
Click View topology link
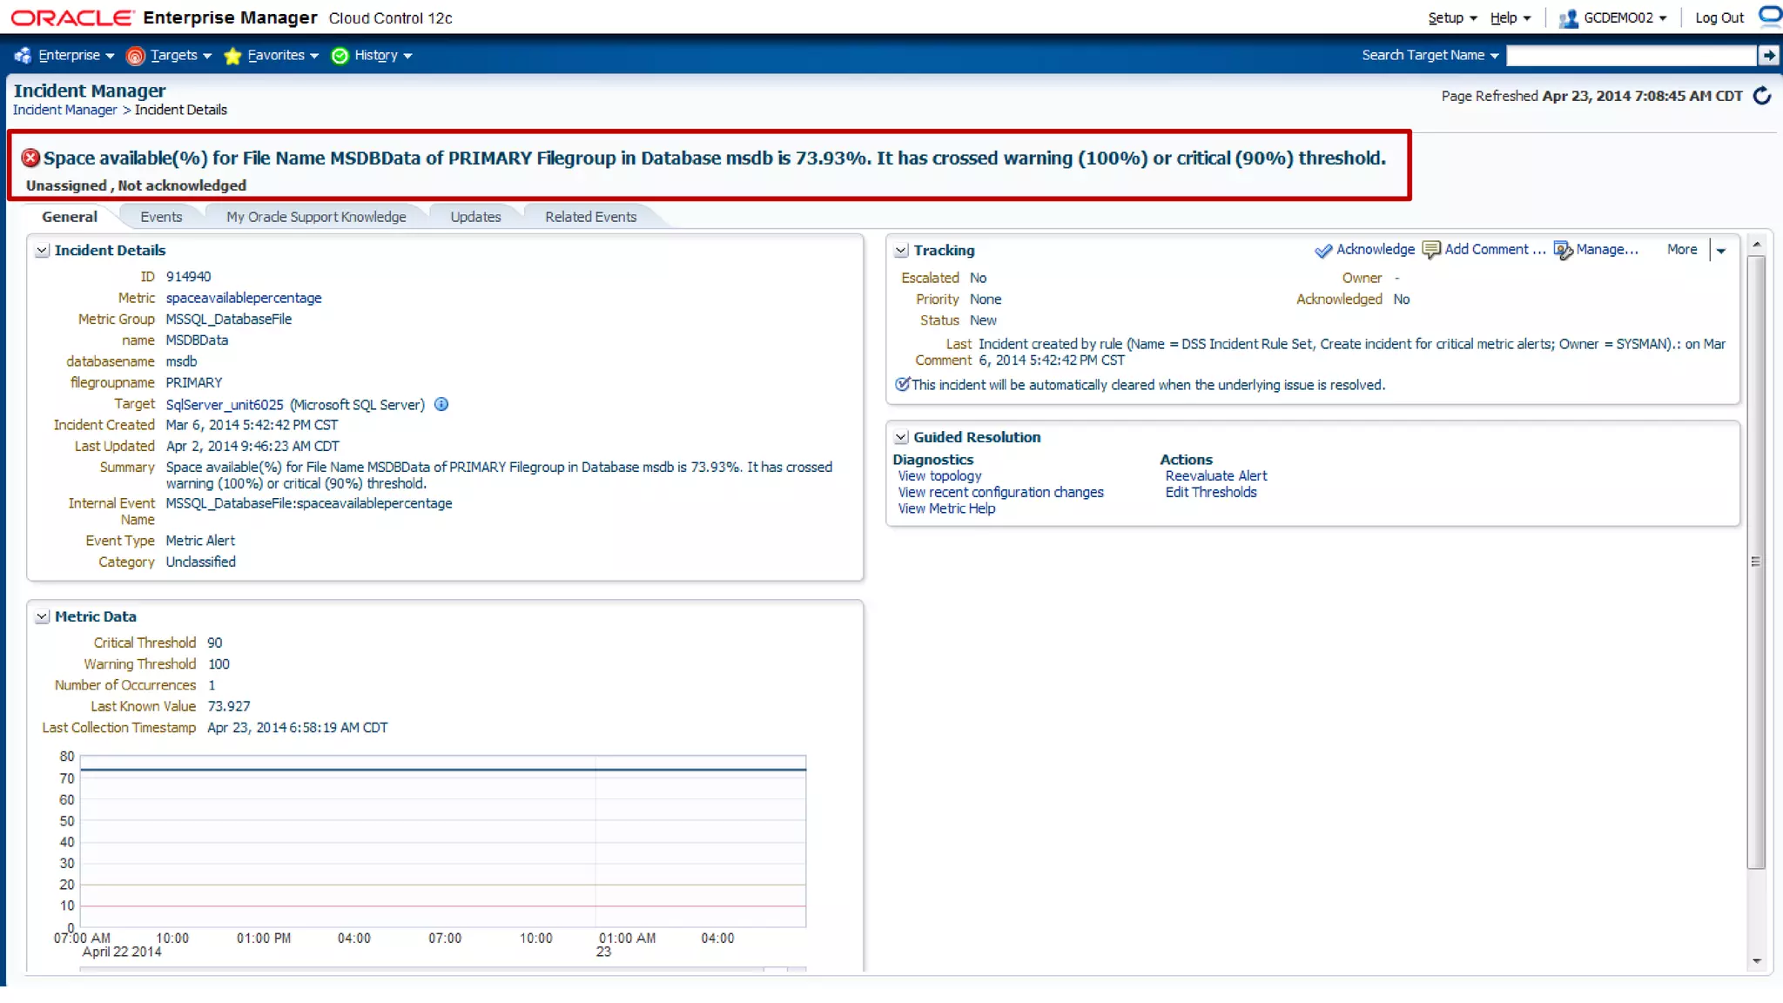tap(939, 476)
